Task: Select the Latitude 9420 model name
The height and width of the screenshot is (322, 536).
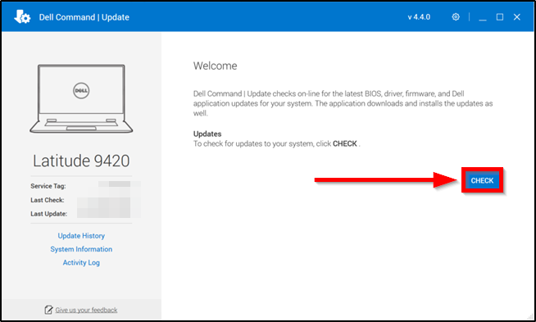Action: point(81,161)
